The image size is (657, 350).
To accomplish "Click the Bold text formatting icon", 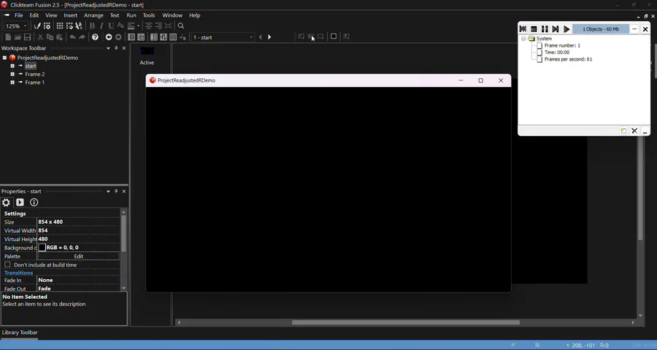I will tap(92, 26).
